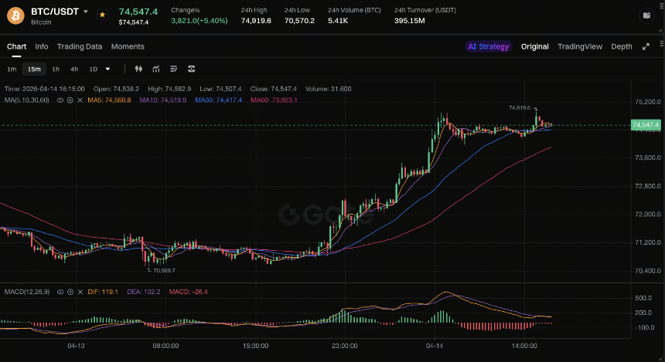Click the MA30: 74,417.4 value
Screen dimensions: 665x362
(218, 100)
